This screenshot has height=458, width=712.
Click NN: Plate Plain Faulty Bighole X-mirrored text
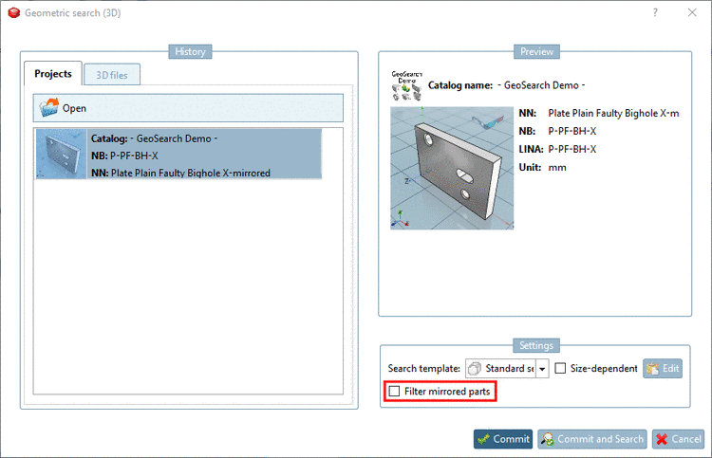click(180, 173)
